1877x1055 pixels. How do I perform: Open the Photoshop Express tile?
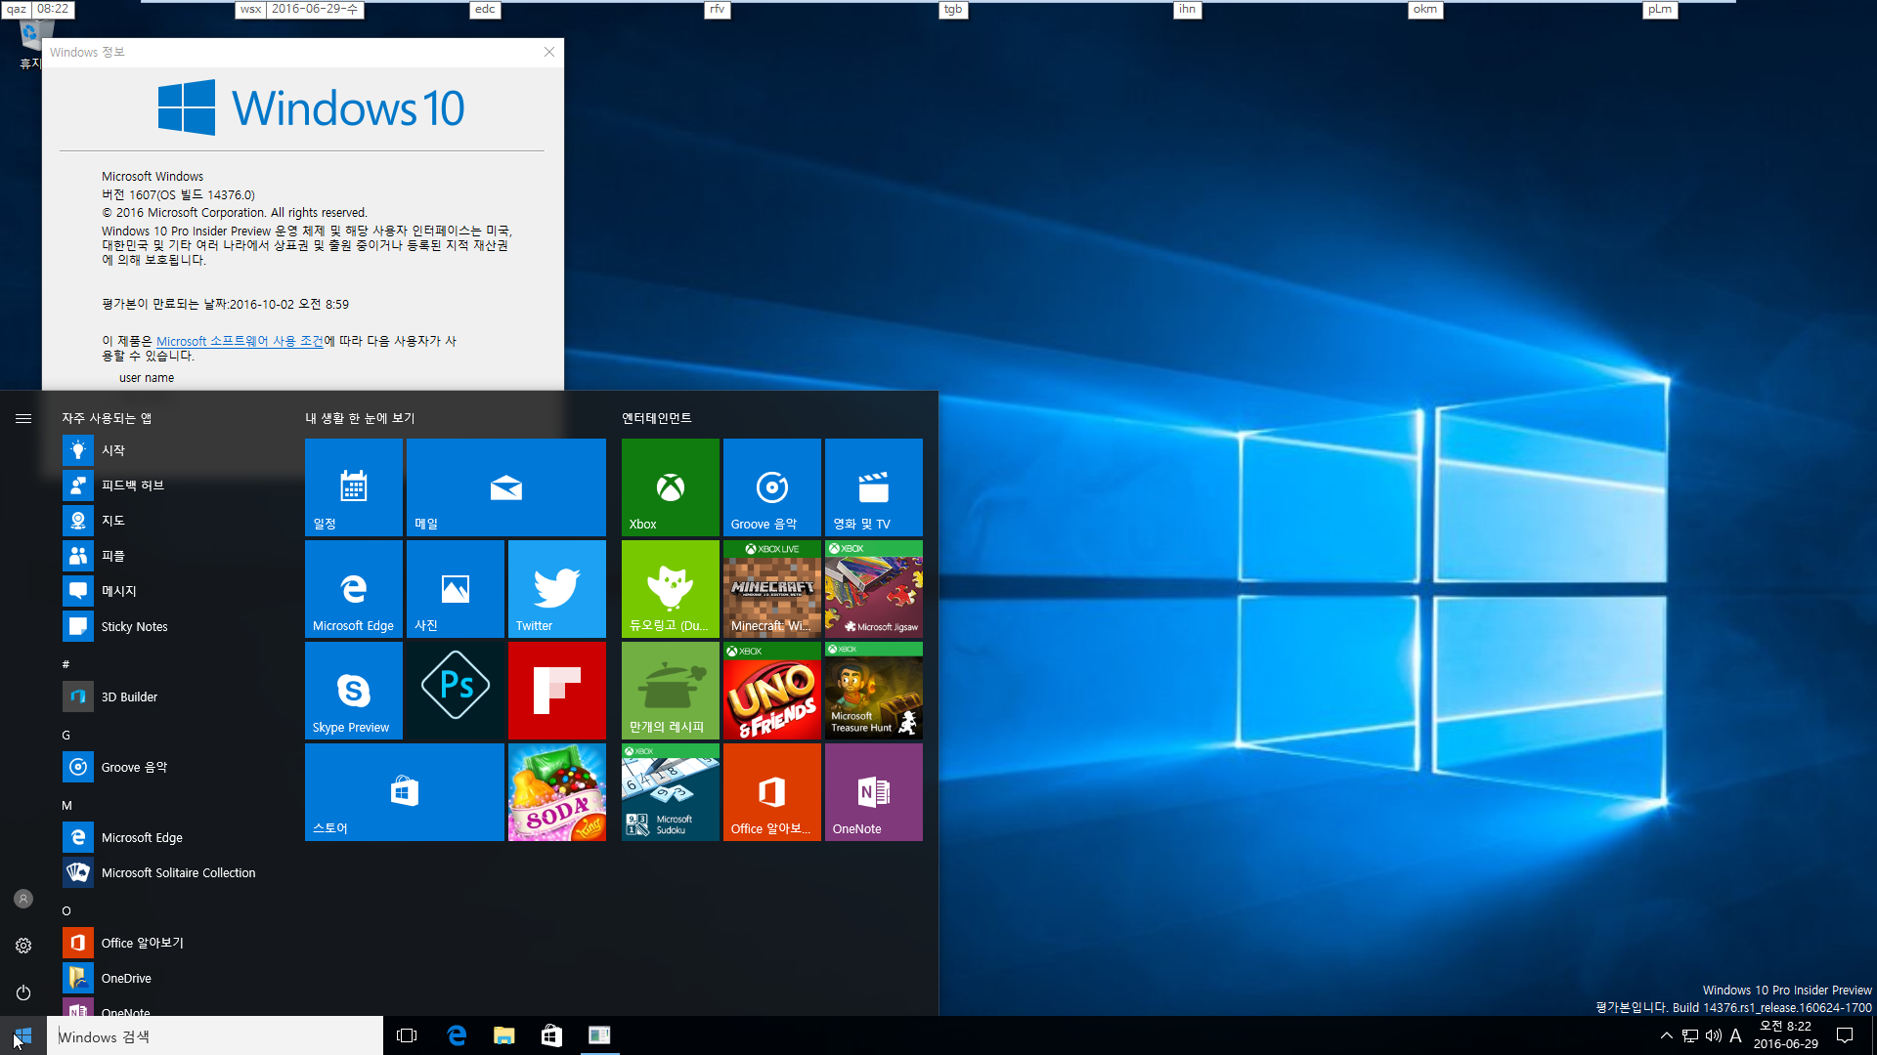tap(456, 691)
